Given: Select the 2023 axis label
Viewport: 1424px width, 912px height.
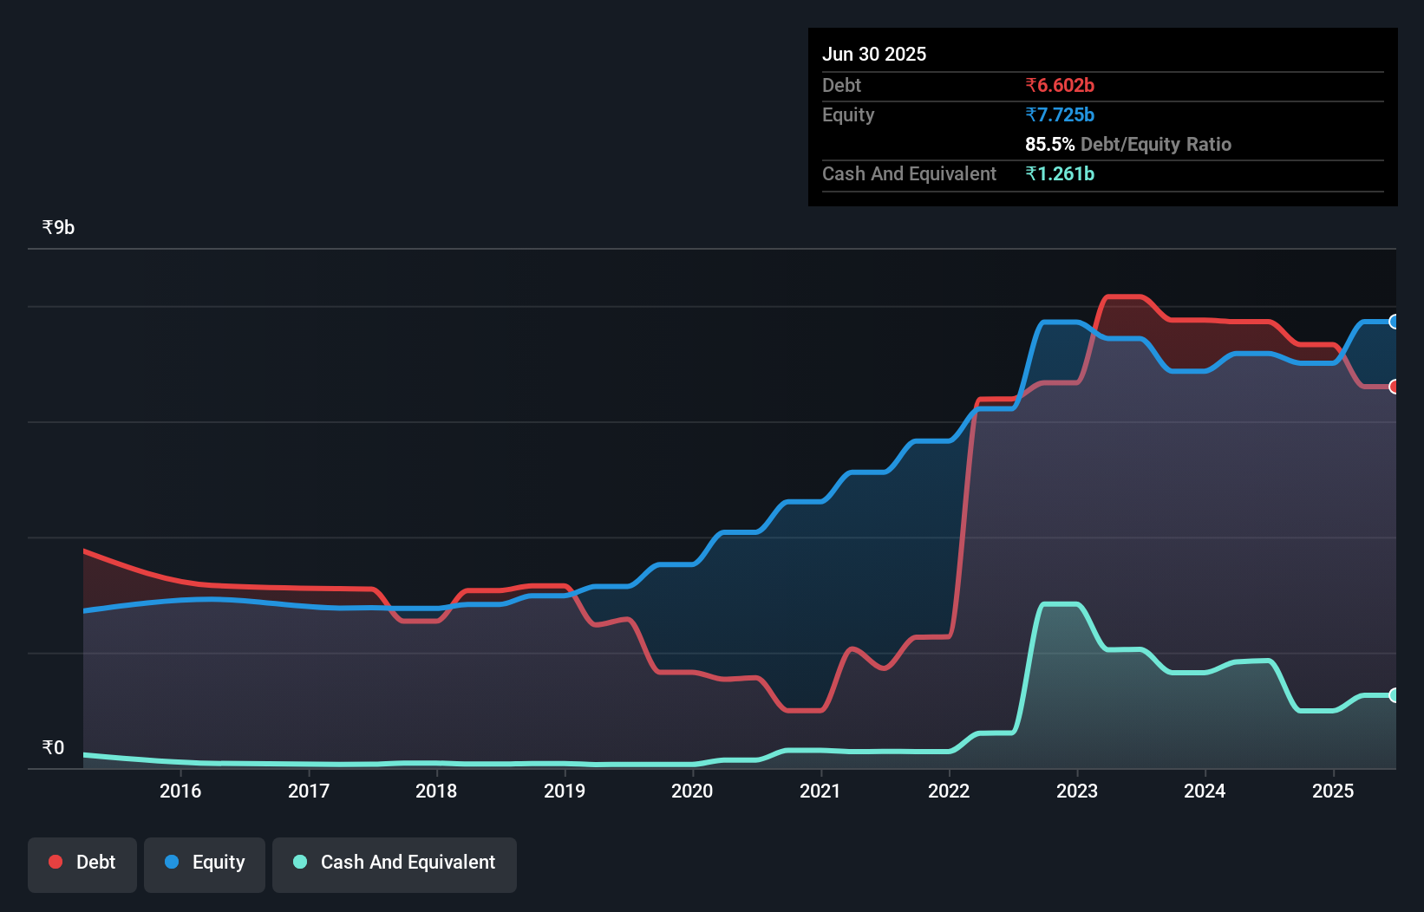Looking at the screenshot, I should [x=1077, y=791].
